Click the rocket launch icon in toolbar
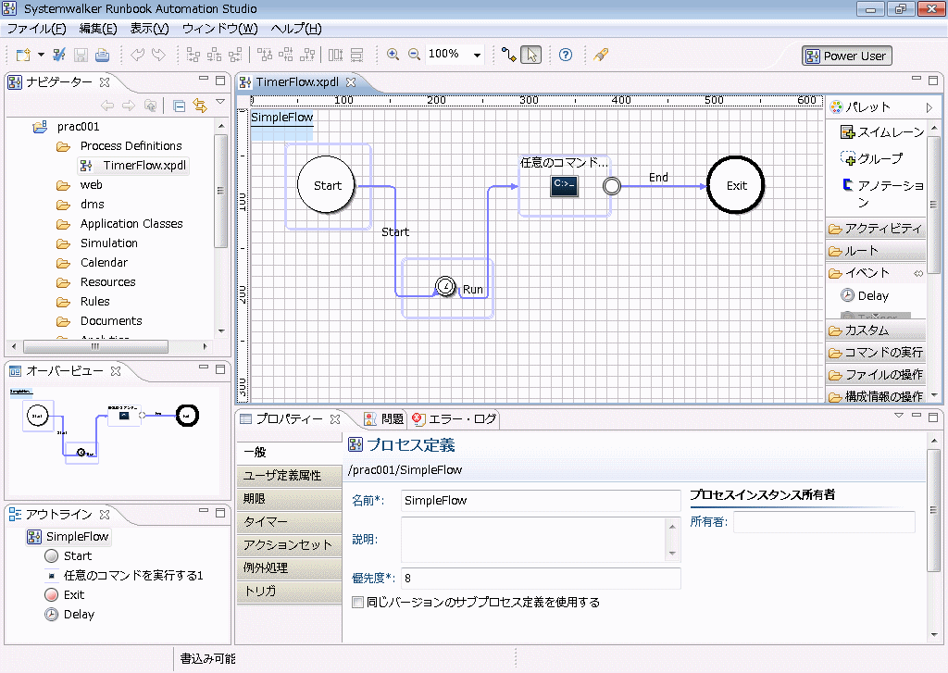948x673 pixels. (600, 55)
